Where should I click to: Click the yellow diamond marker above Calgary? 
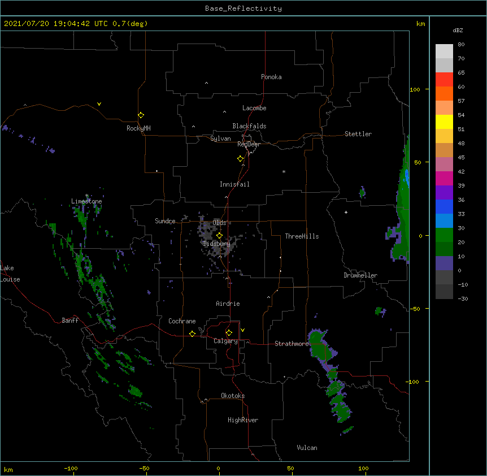[x=229, y=333]
